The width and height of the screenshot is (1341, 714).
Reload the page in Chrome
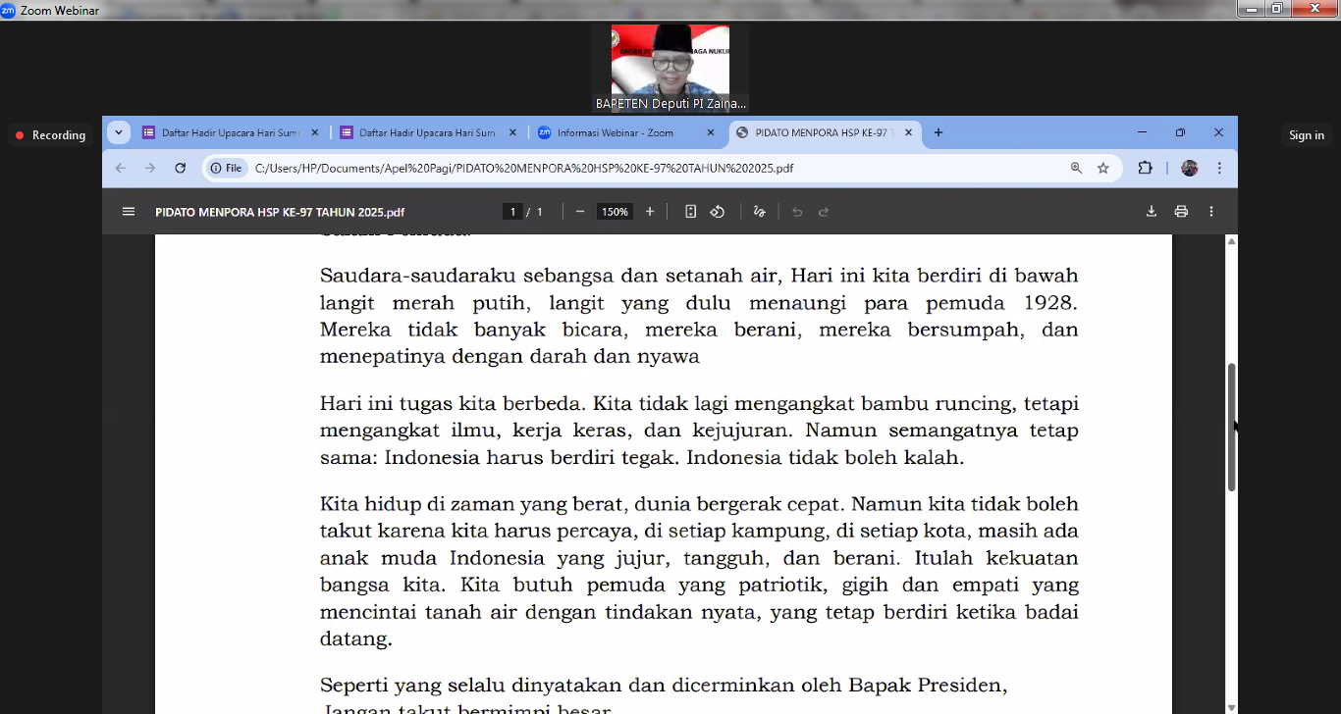[x=181, y=168]
